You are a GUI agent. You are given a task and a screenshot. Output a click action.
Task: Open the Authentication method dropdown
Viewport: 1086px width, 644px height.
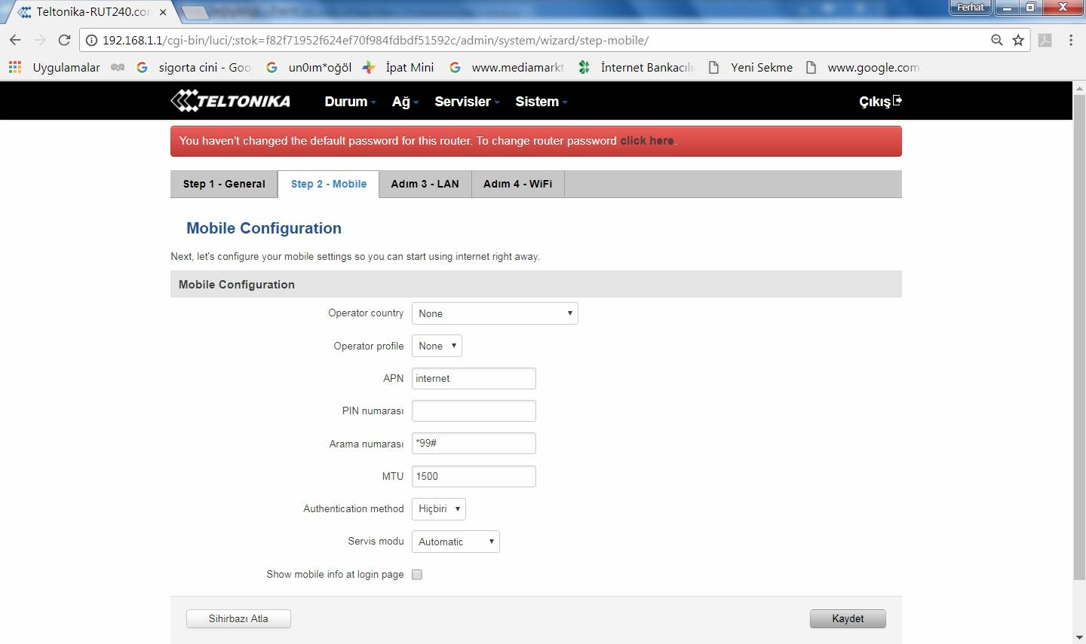[439, 509]
